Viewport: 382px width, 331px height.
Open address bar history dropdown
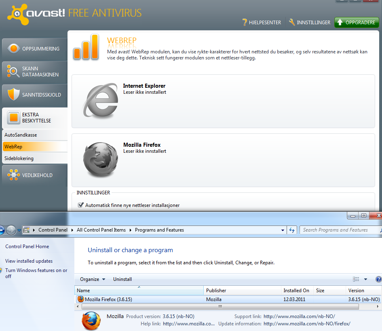283,230
